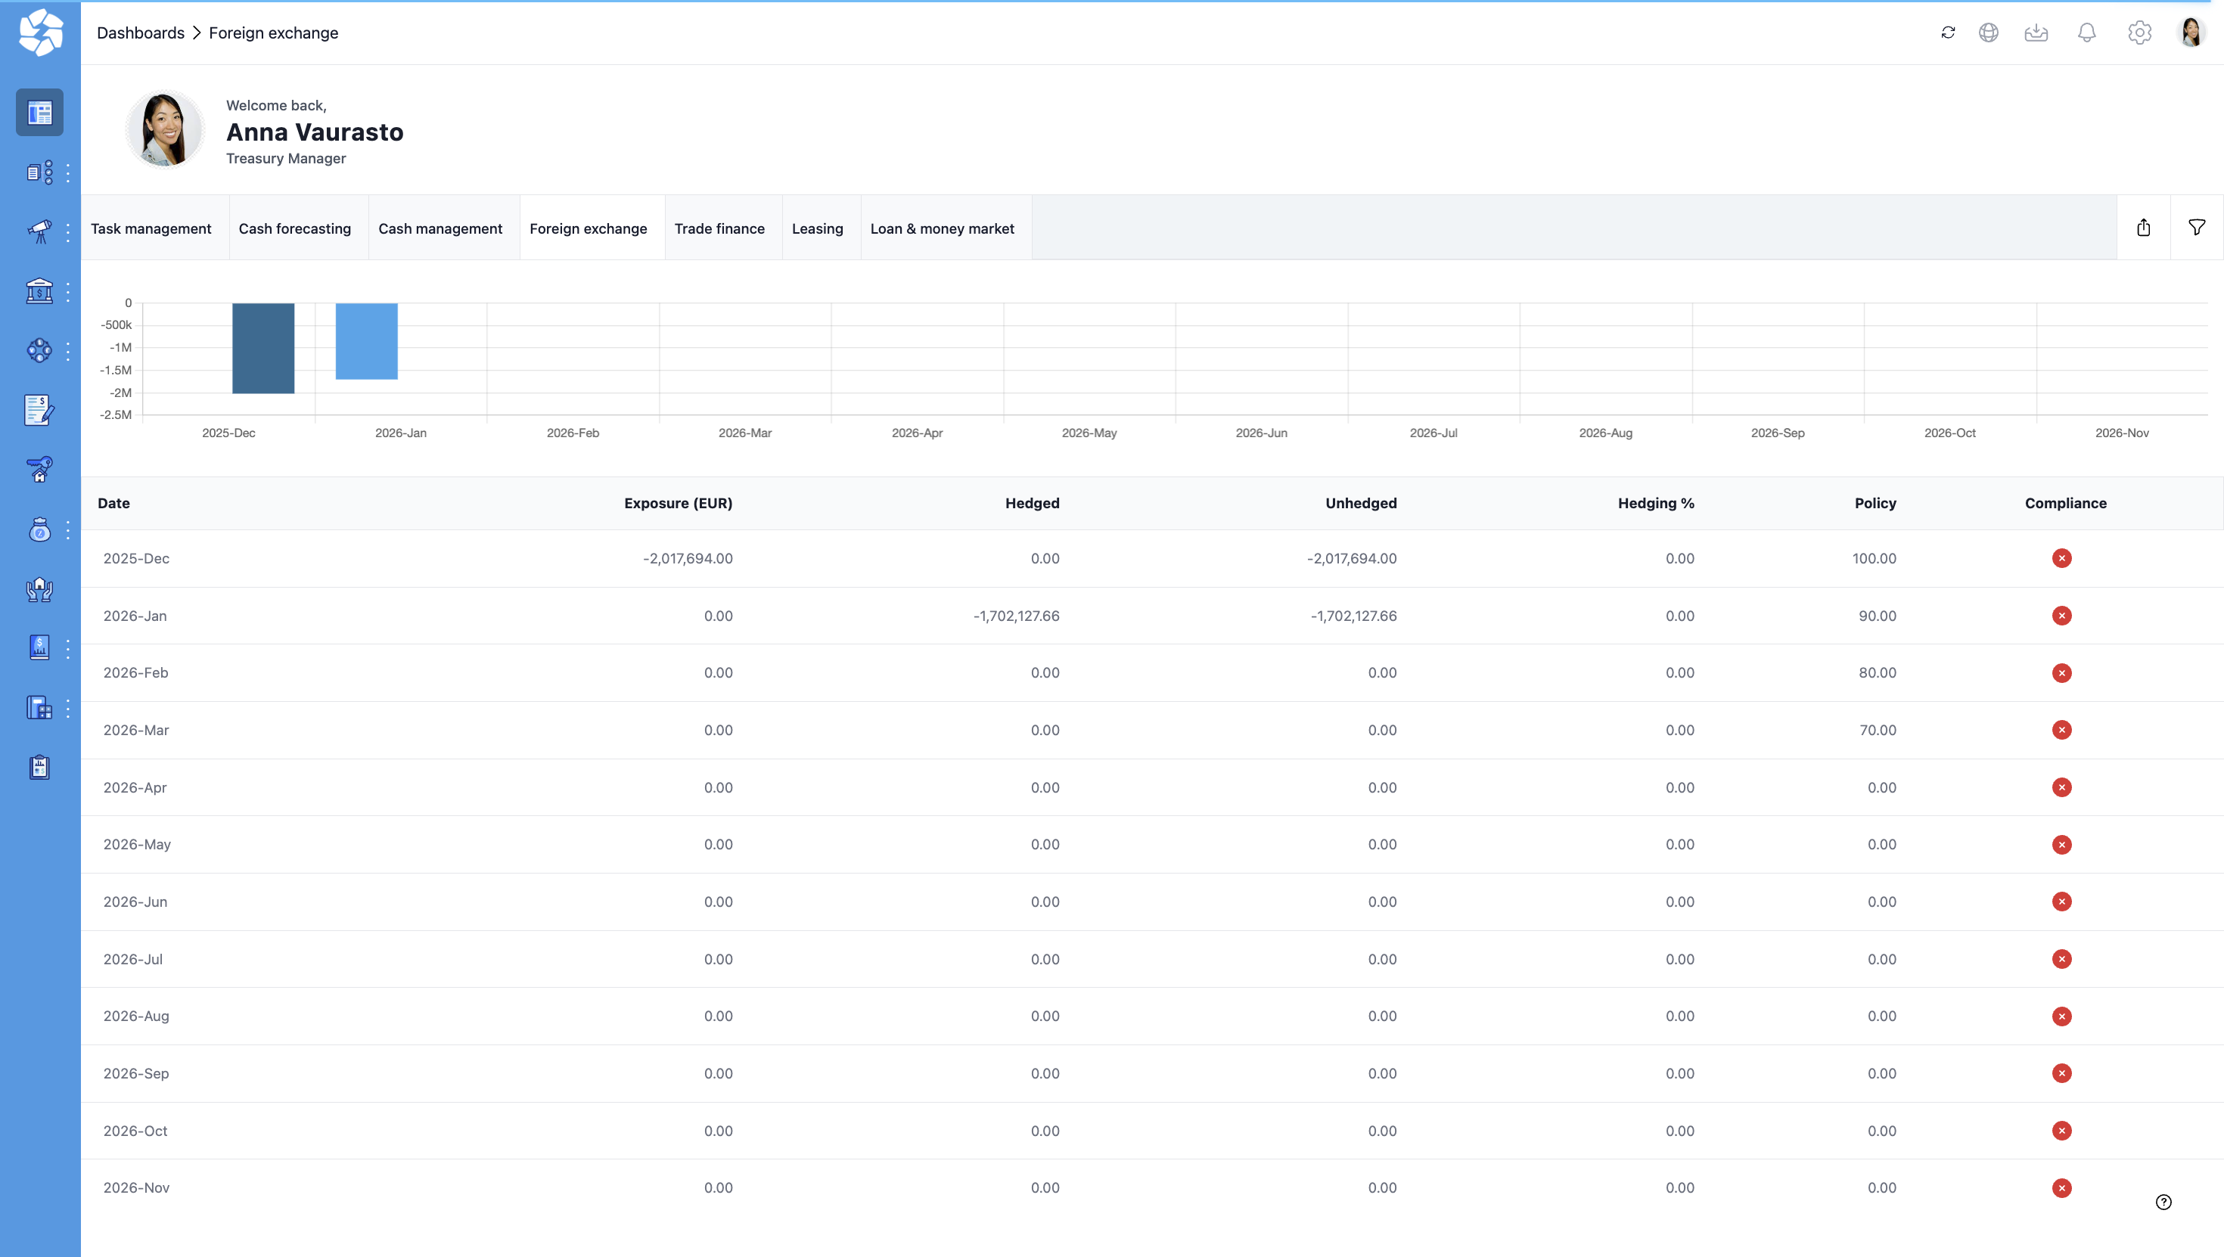Switch to the Trade finance tab
This screenshot has height=1257, width=2224.
click(x=719, y=228)
